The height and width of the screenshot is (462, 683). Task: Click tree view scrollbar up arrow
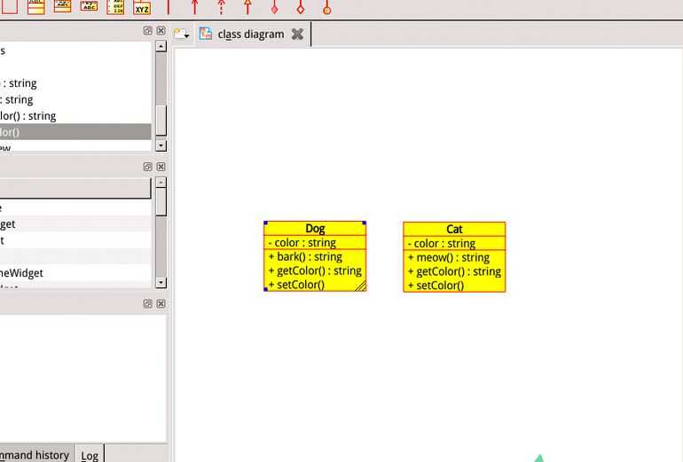coord(161,46)
